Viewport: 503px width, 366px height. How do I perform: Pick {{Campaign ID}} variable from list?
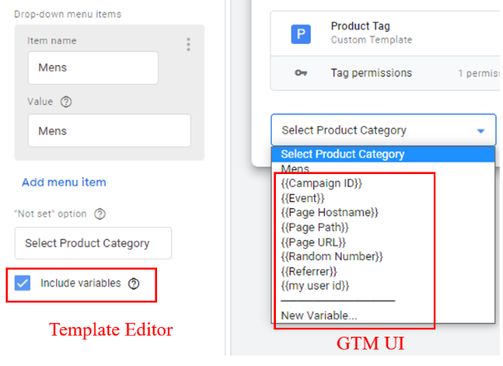click(321, 183)
